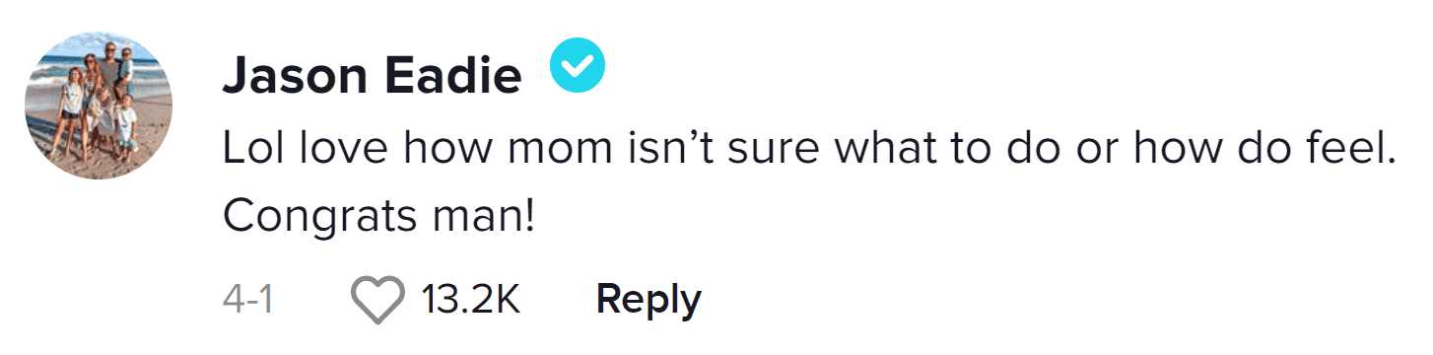1433x355 pixels.
Task: Tap the outlined heart next to 13.2K
Action: [377, 300]
